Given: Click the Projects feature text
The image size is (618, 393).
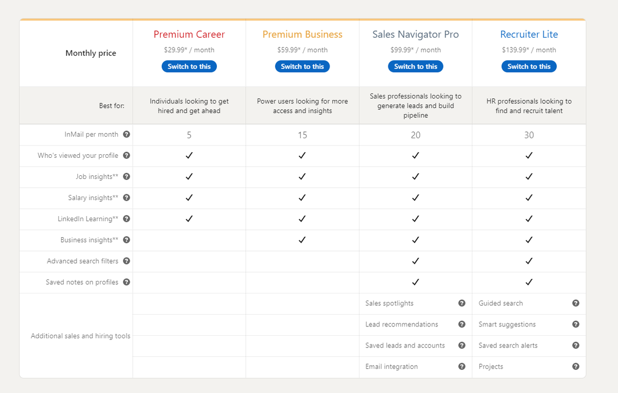Looking at the screenshot, I should click(x=491, y=367).
